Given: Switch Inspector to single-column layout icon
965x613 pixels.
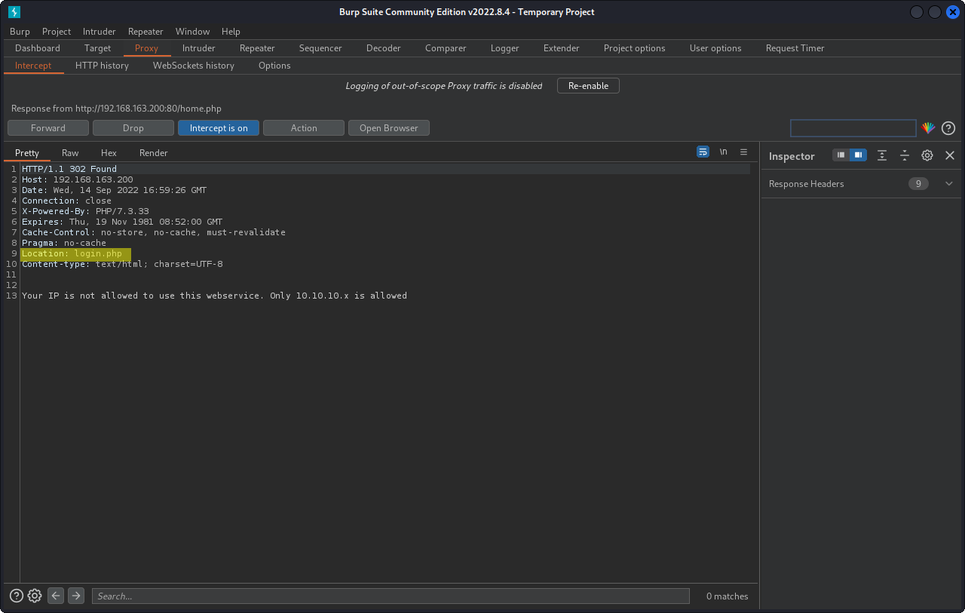Looking at the screenshot, I should pyautogui.click(x=841, y=155).
